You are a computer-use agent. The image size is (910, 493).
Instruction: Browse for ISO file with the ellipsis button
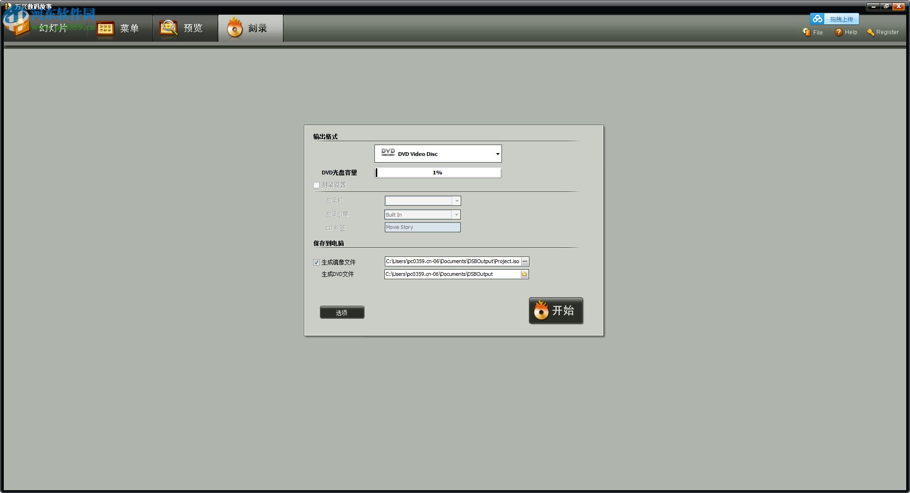pos(525,261)
